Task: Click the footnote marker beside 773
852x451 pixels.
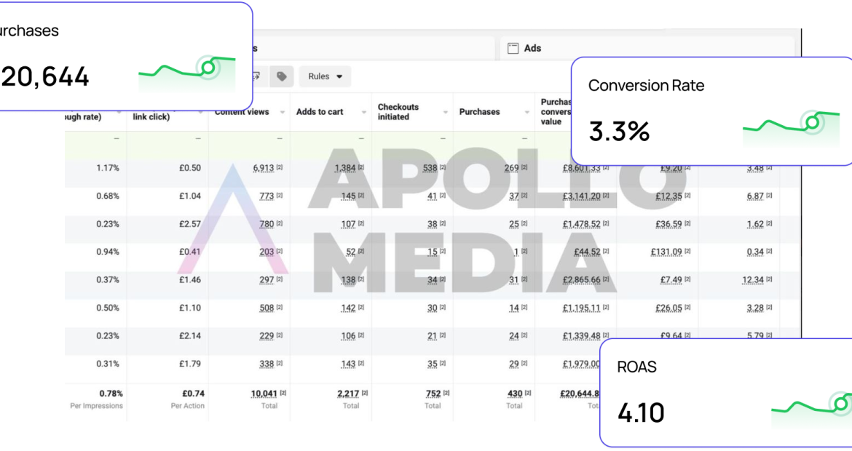Action: tap(280, 196)
